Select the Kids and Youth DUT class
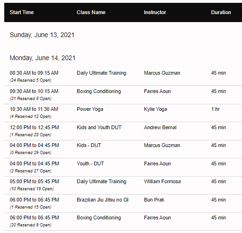 click(99, 127)
